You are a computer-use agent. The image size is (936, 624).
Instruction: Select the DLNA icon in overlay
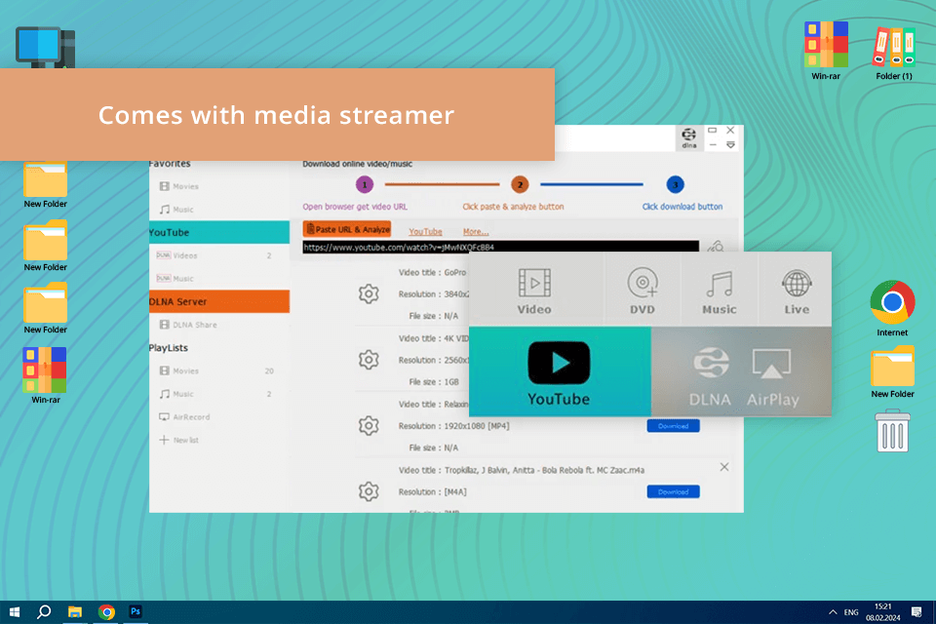711,363
